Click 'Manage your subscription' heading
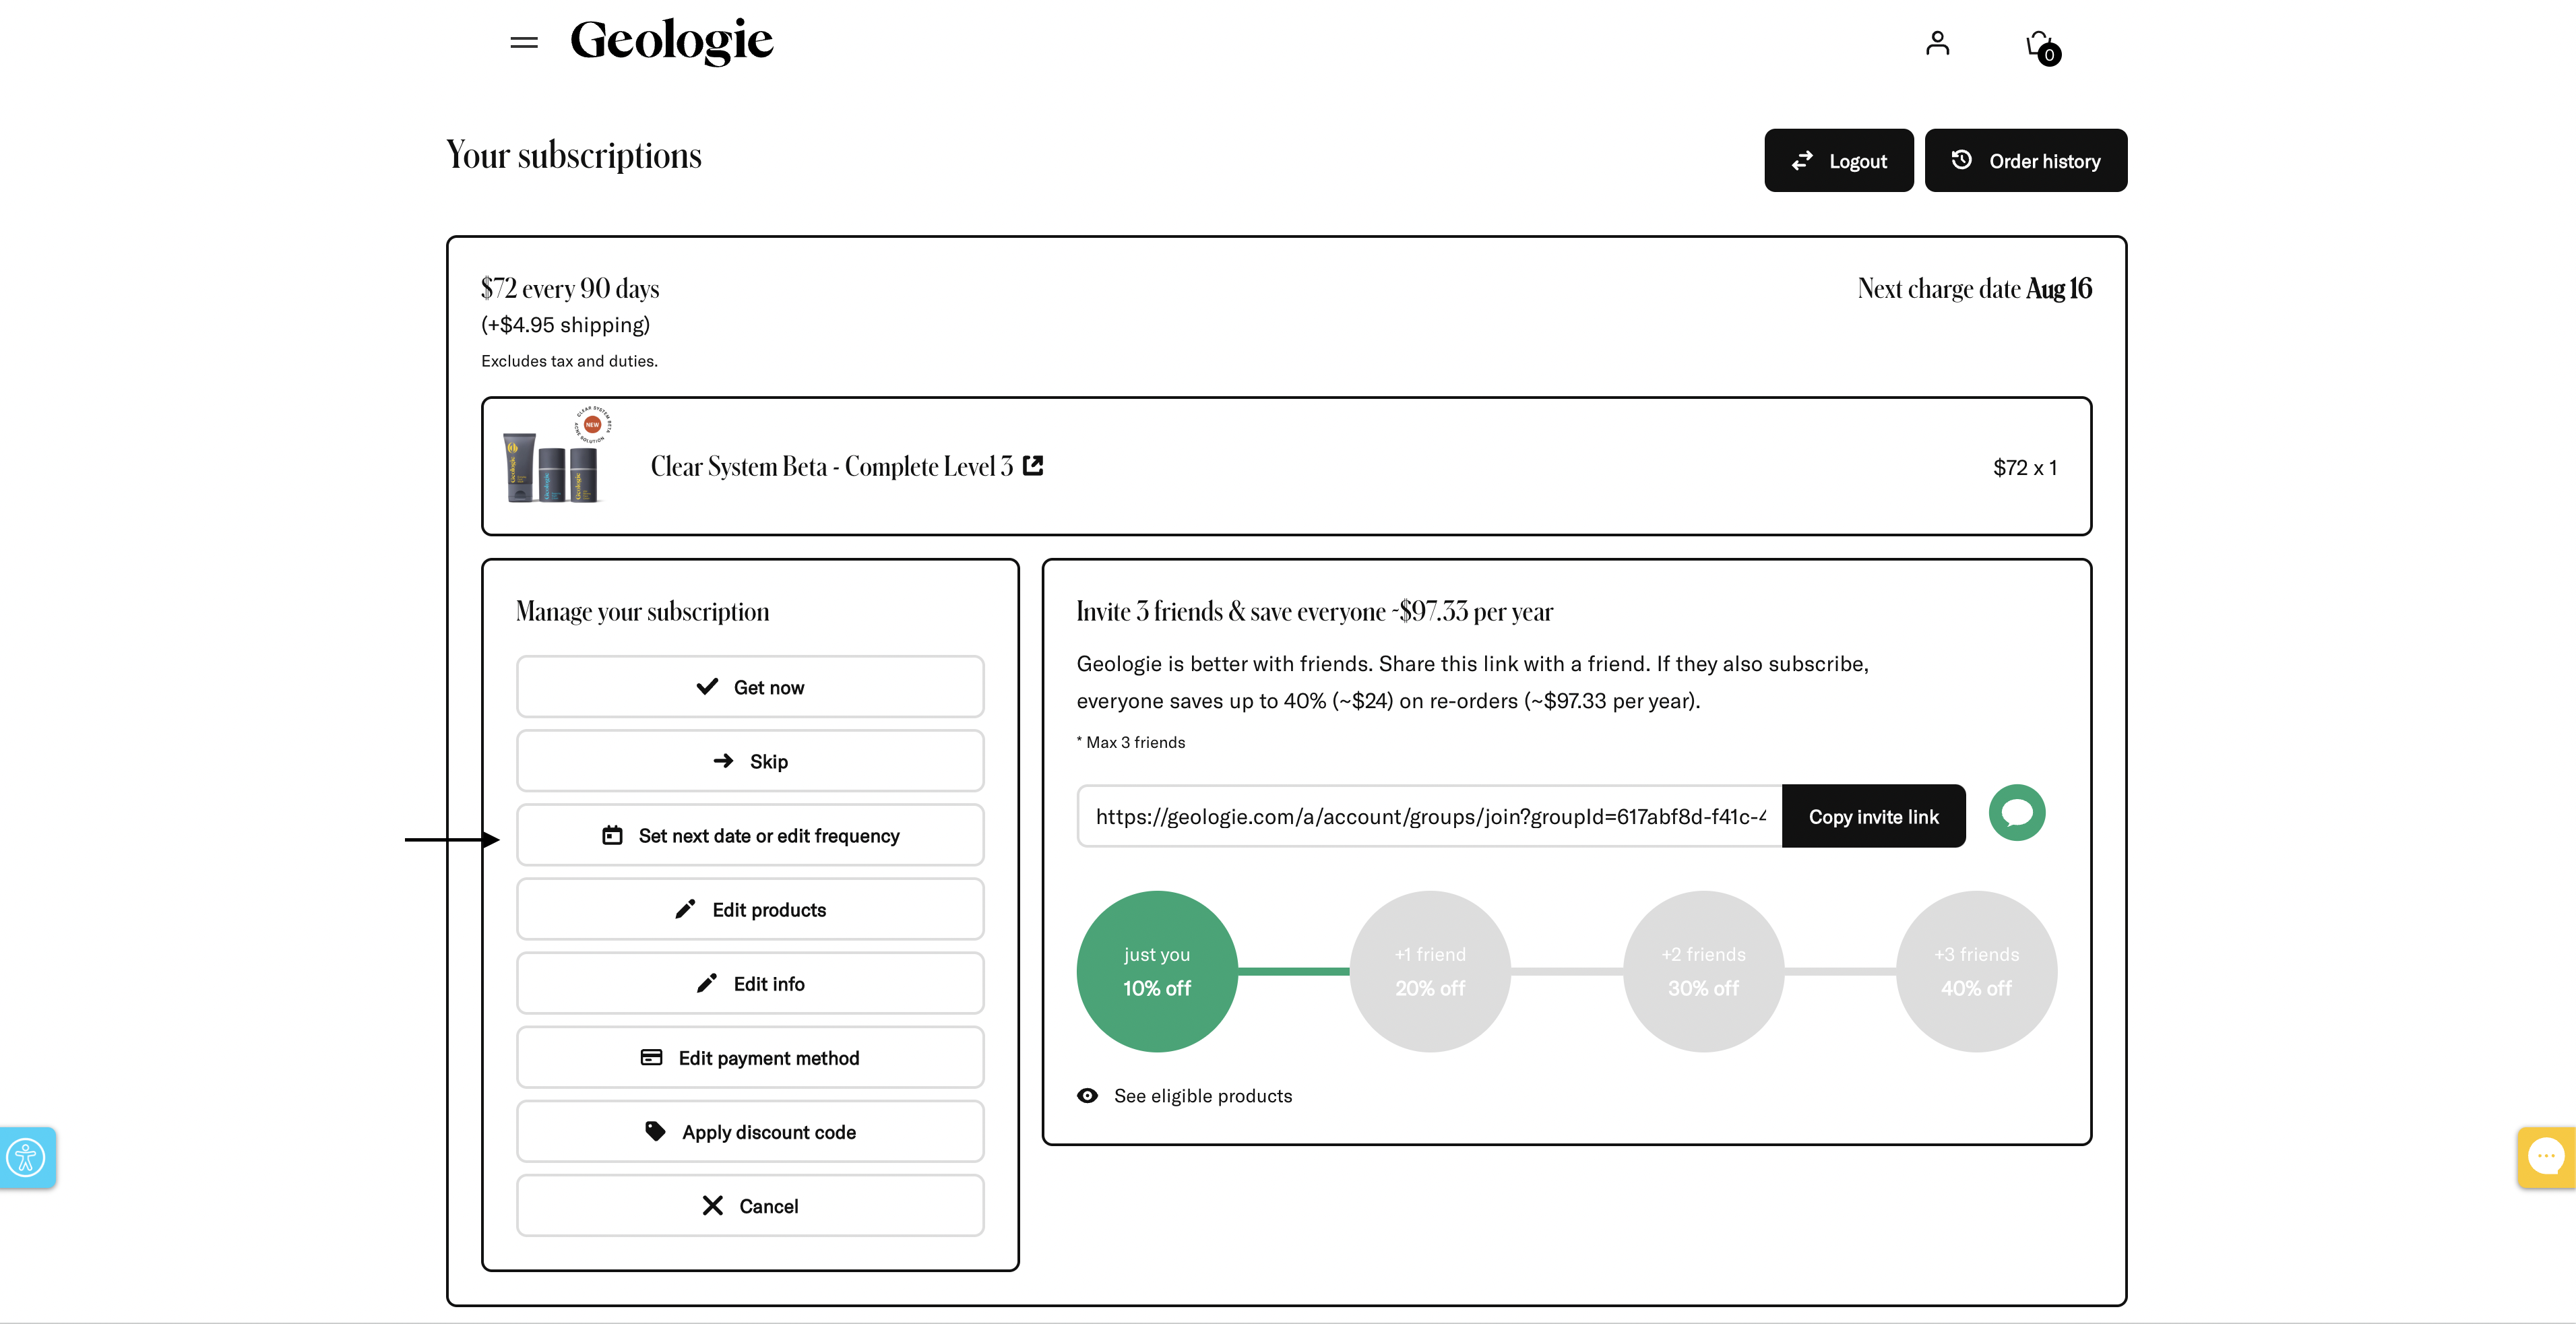 [x=642, y=611]
